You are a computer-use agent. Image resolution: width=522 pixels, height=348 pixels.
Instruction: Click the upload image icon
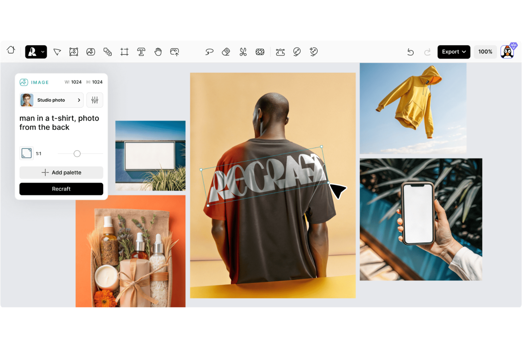[175, 52]
